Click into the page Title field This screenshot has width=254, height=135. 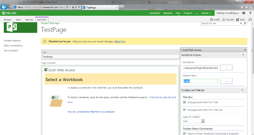click(x=110, y=57)
